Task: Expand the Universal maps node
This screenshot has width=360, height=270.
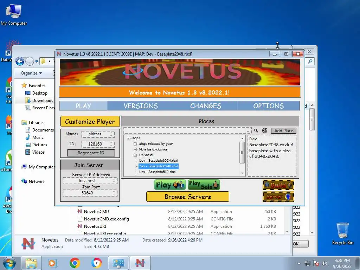Action: (135, 155)
